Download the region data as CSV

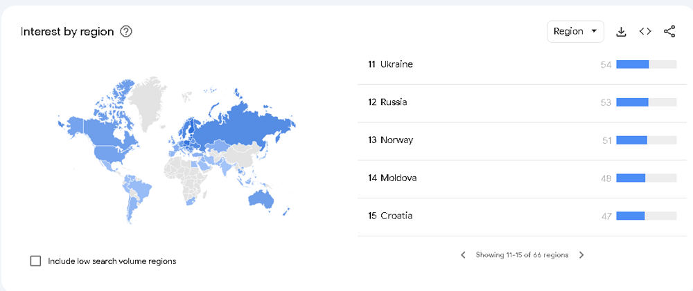point(622,32)
